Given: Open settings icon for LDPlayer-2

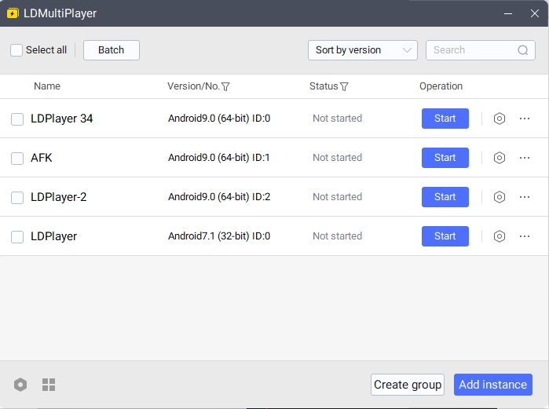Looking at the screenshot, I should [x=499, y=197].
